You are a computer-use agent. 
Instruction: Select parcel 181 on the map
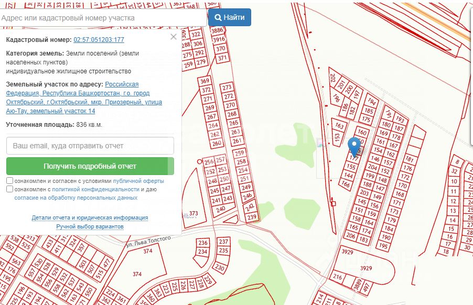[x=410, y=159]
